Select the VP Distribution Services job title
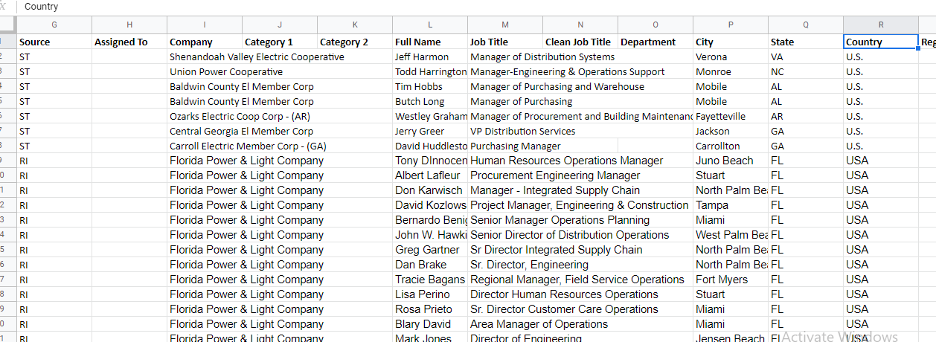Screen dimensions: 936x342 [x=522, y=131]
